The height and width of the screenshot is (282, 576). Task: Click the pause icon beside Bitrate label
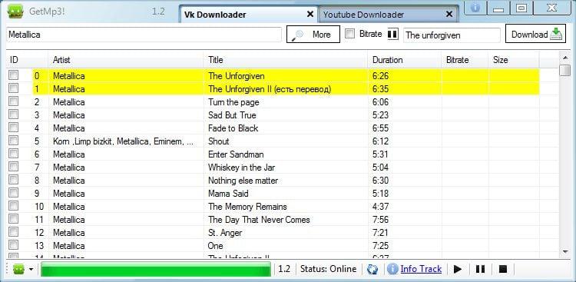point(392,34)
